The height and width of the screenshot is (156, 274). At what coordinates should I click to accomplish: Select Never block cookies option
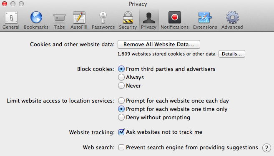click(121, 86)
